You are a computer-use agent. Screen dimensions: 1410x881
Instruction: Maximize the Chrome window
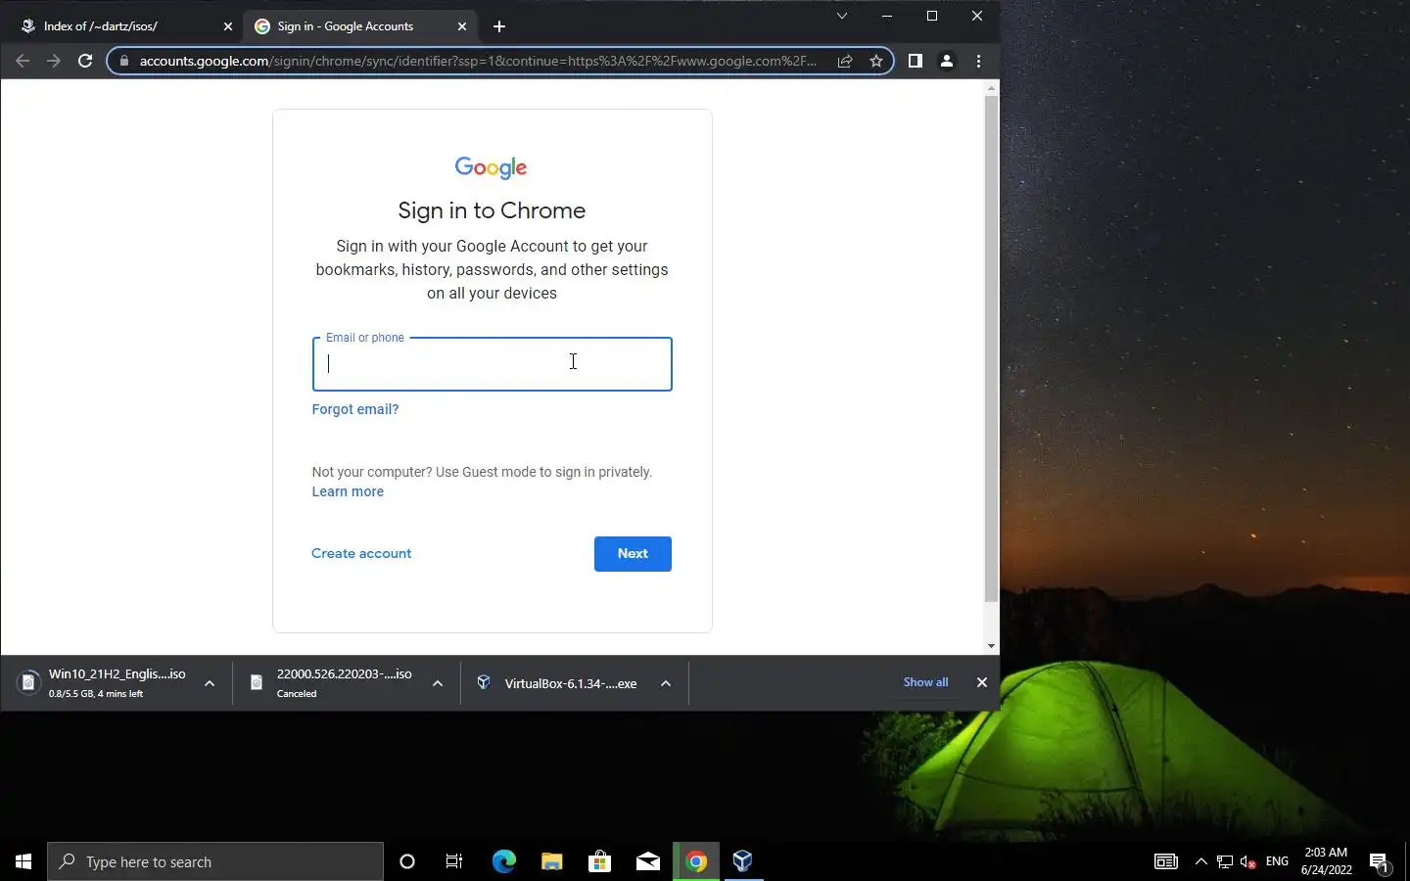click(x=932, y=16)
